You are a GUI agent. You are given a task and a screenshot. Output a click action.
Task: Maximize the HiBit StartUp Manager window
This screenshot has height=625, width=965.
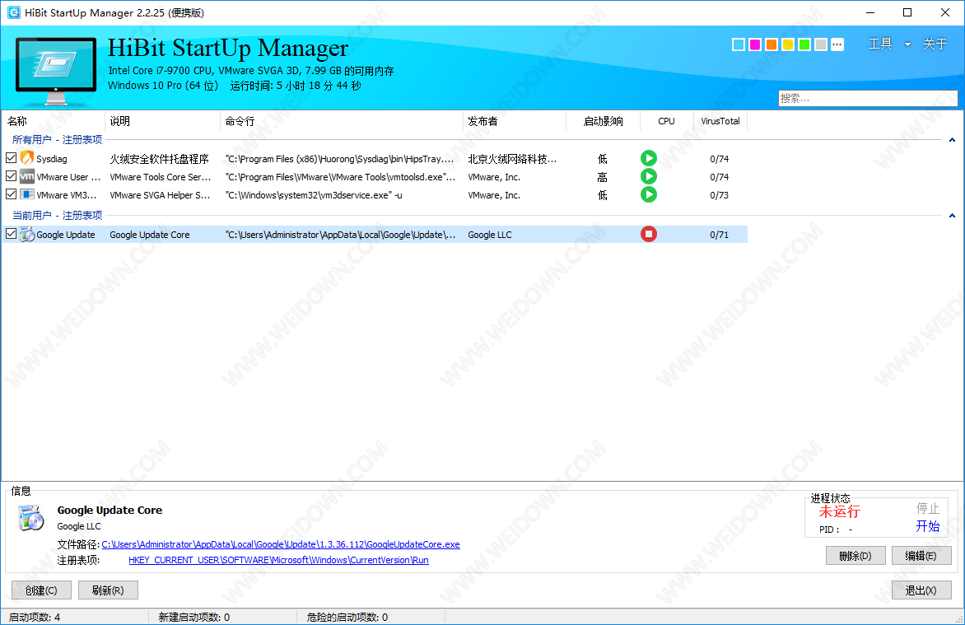pyautogui.click(x=907, y=12)
